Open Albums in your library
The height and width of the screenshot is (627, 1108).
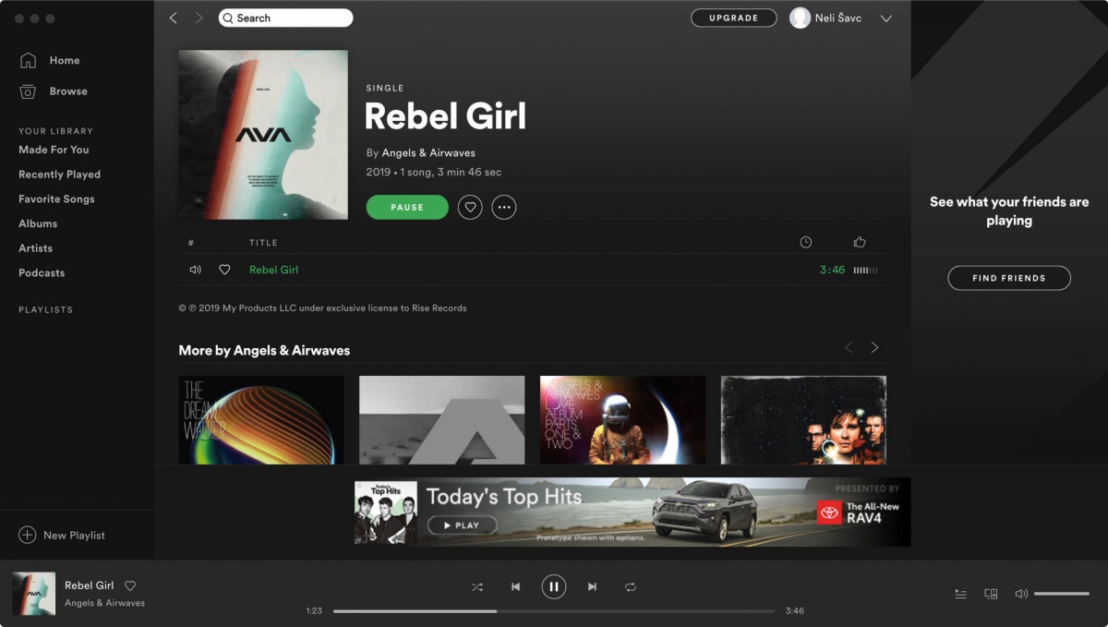tap(38, 223)
